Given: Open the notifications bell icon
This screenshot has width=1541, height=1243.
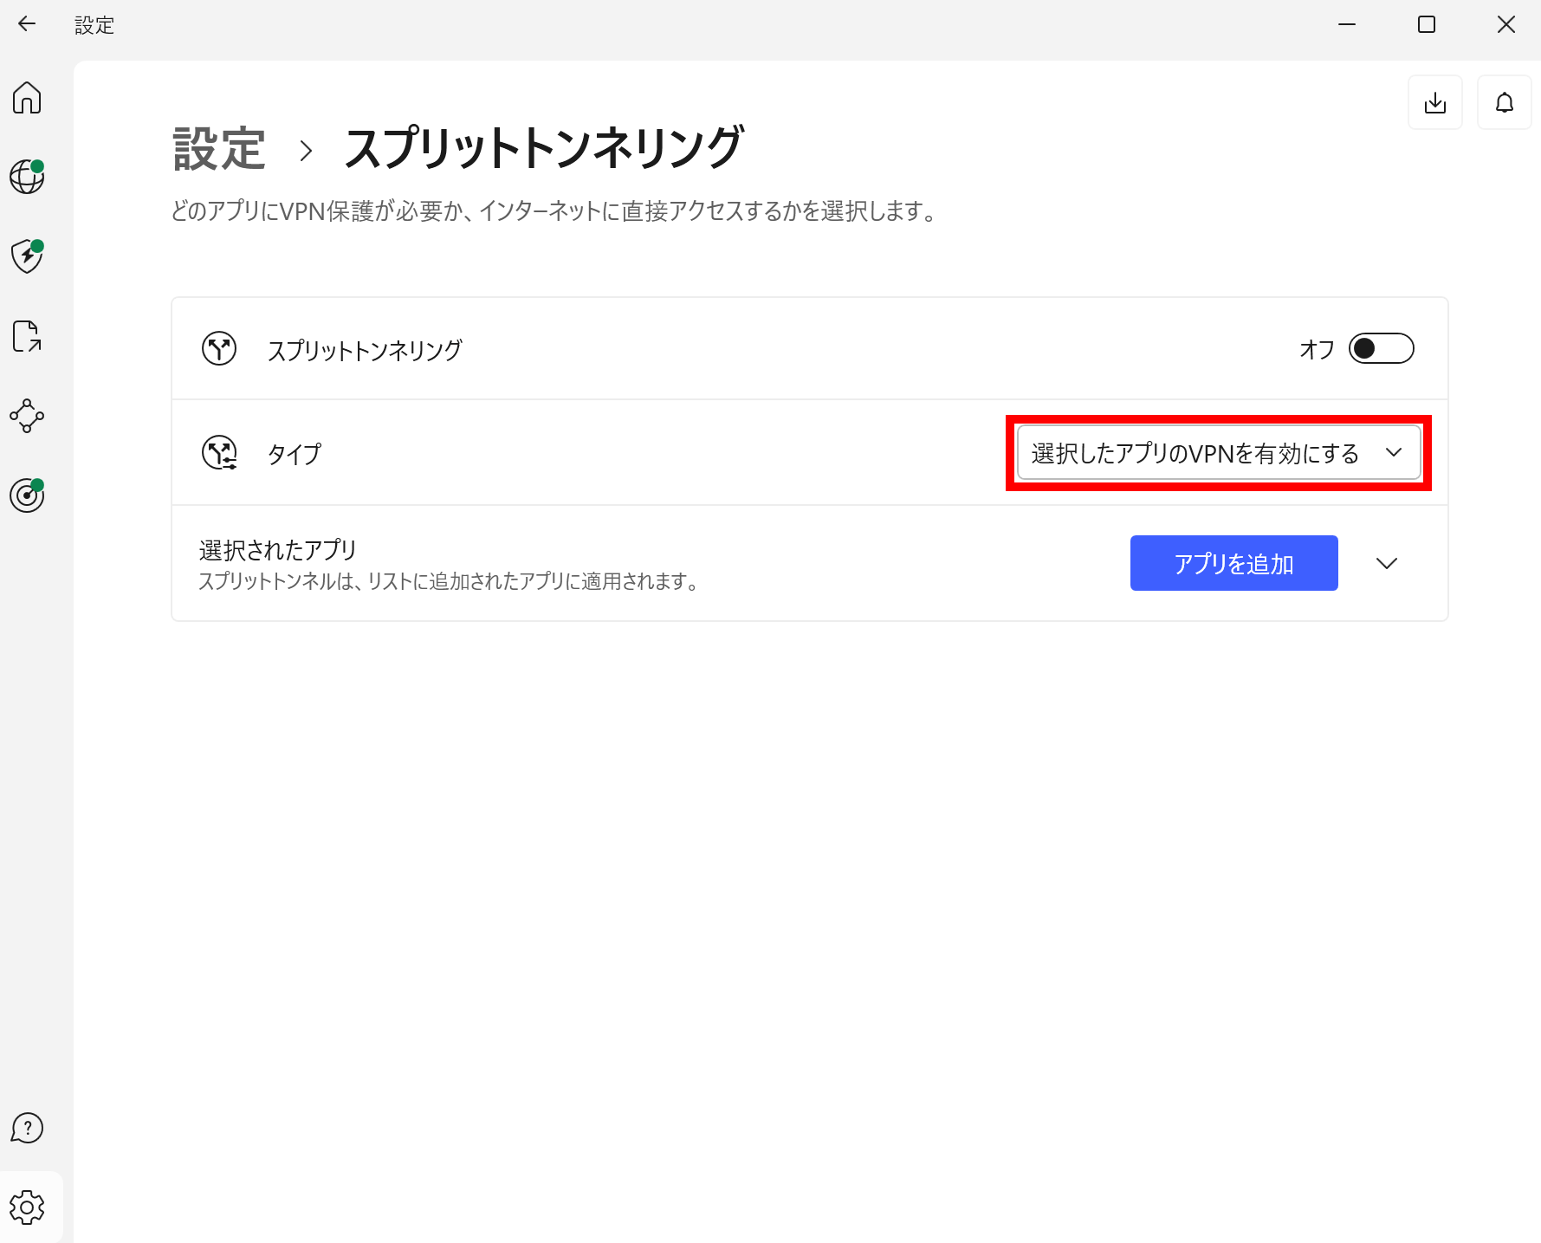Looking at the screenshot, I should [1505, 103].
